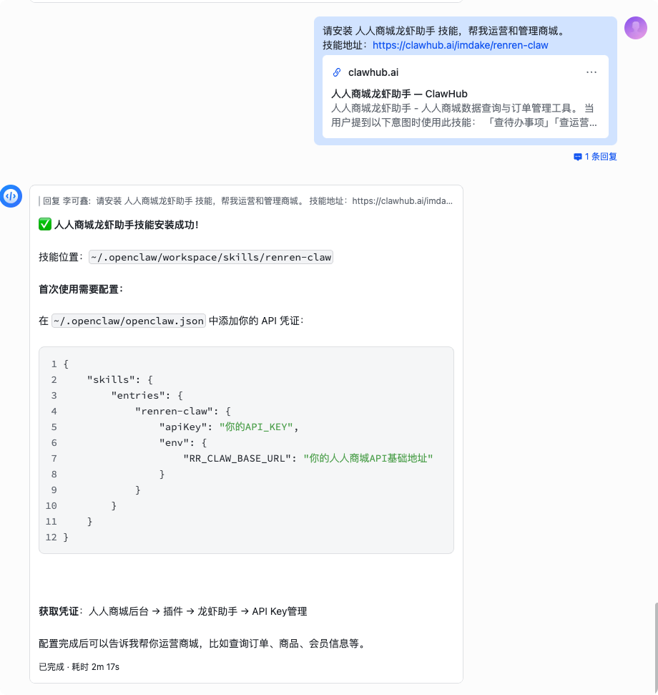The height and width of the screenshot is (695, 658).
Task: Click the link card description text
Action: click(463, 115)
